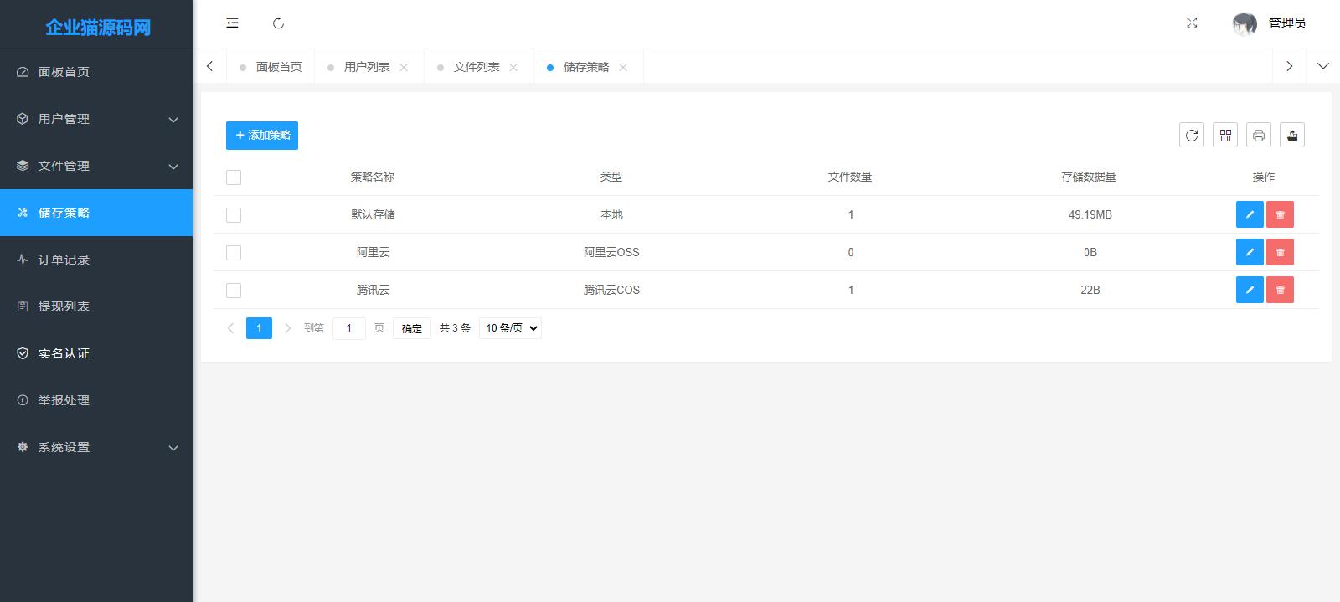Edit the 阿里云 storage policy
The image size is (1340, 602).
click(x=1249, y=252)
